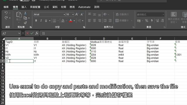The height and width of the screenshot is (105, 187).
Task: Click Merge and Center button
Action: click(122, 21)
